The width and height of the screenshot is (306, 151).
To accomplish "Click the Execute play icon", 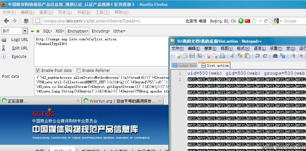I will tap(4, 56).
